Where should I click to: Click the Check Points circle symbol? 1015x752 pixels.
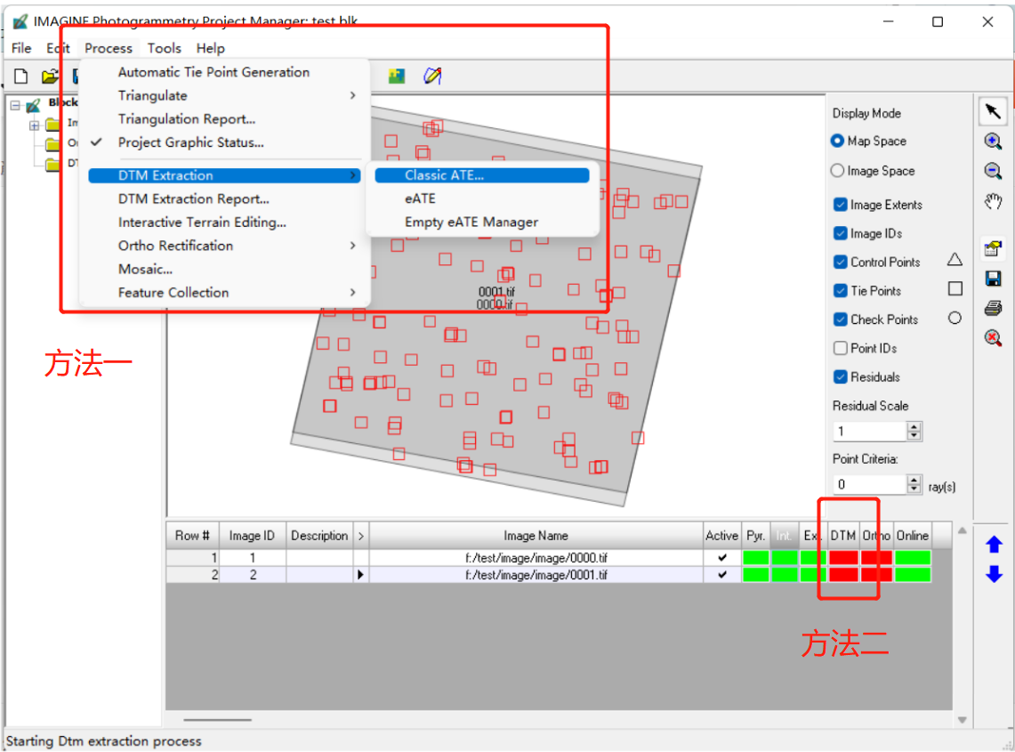click(x=955, y=318)
